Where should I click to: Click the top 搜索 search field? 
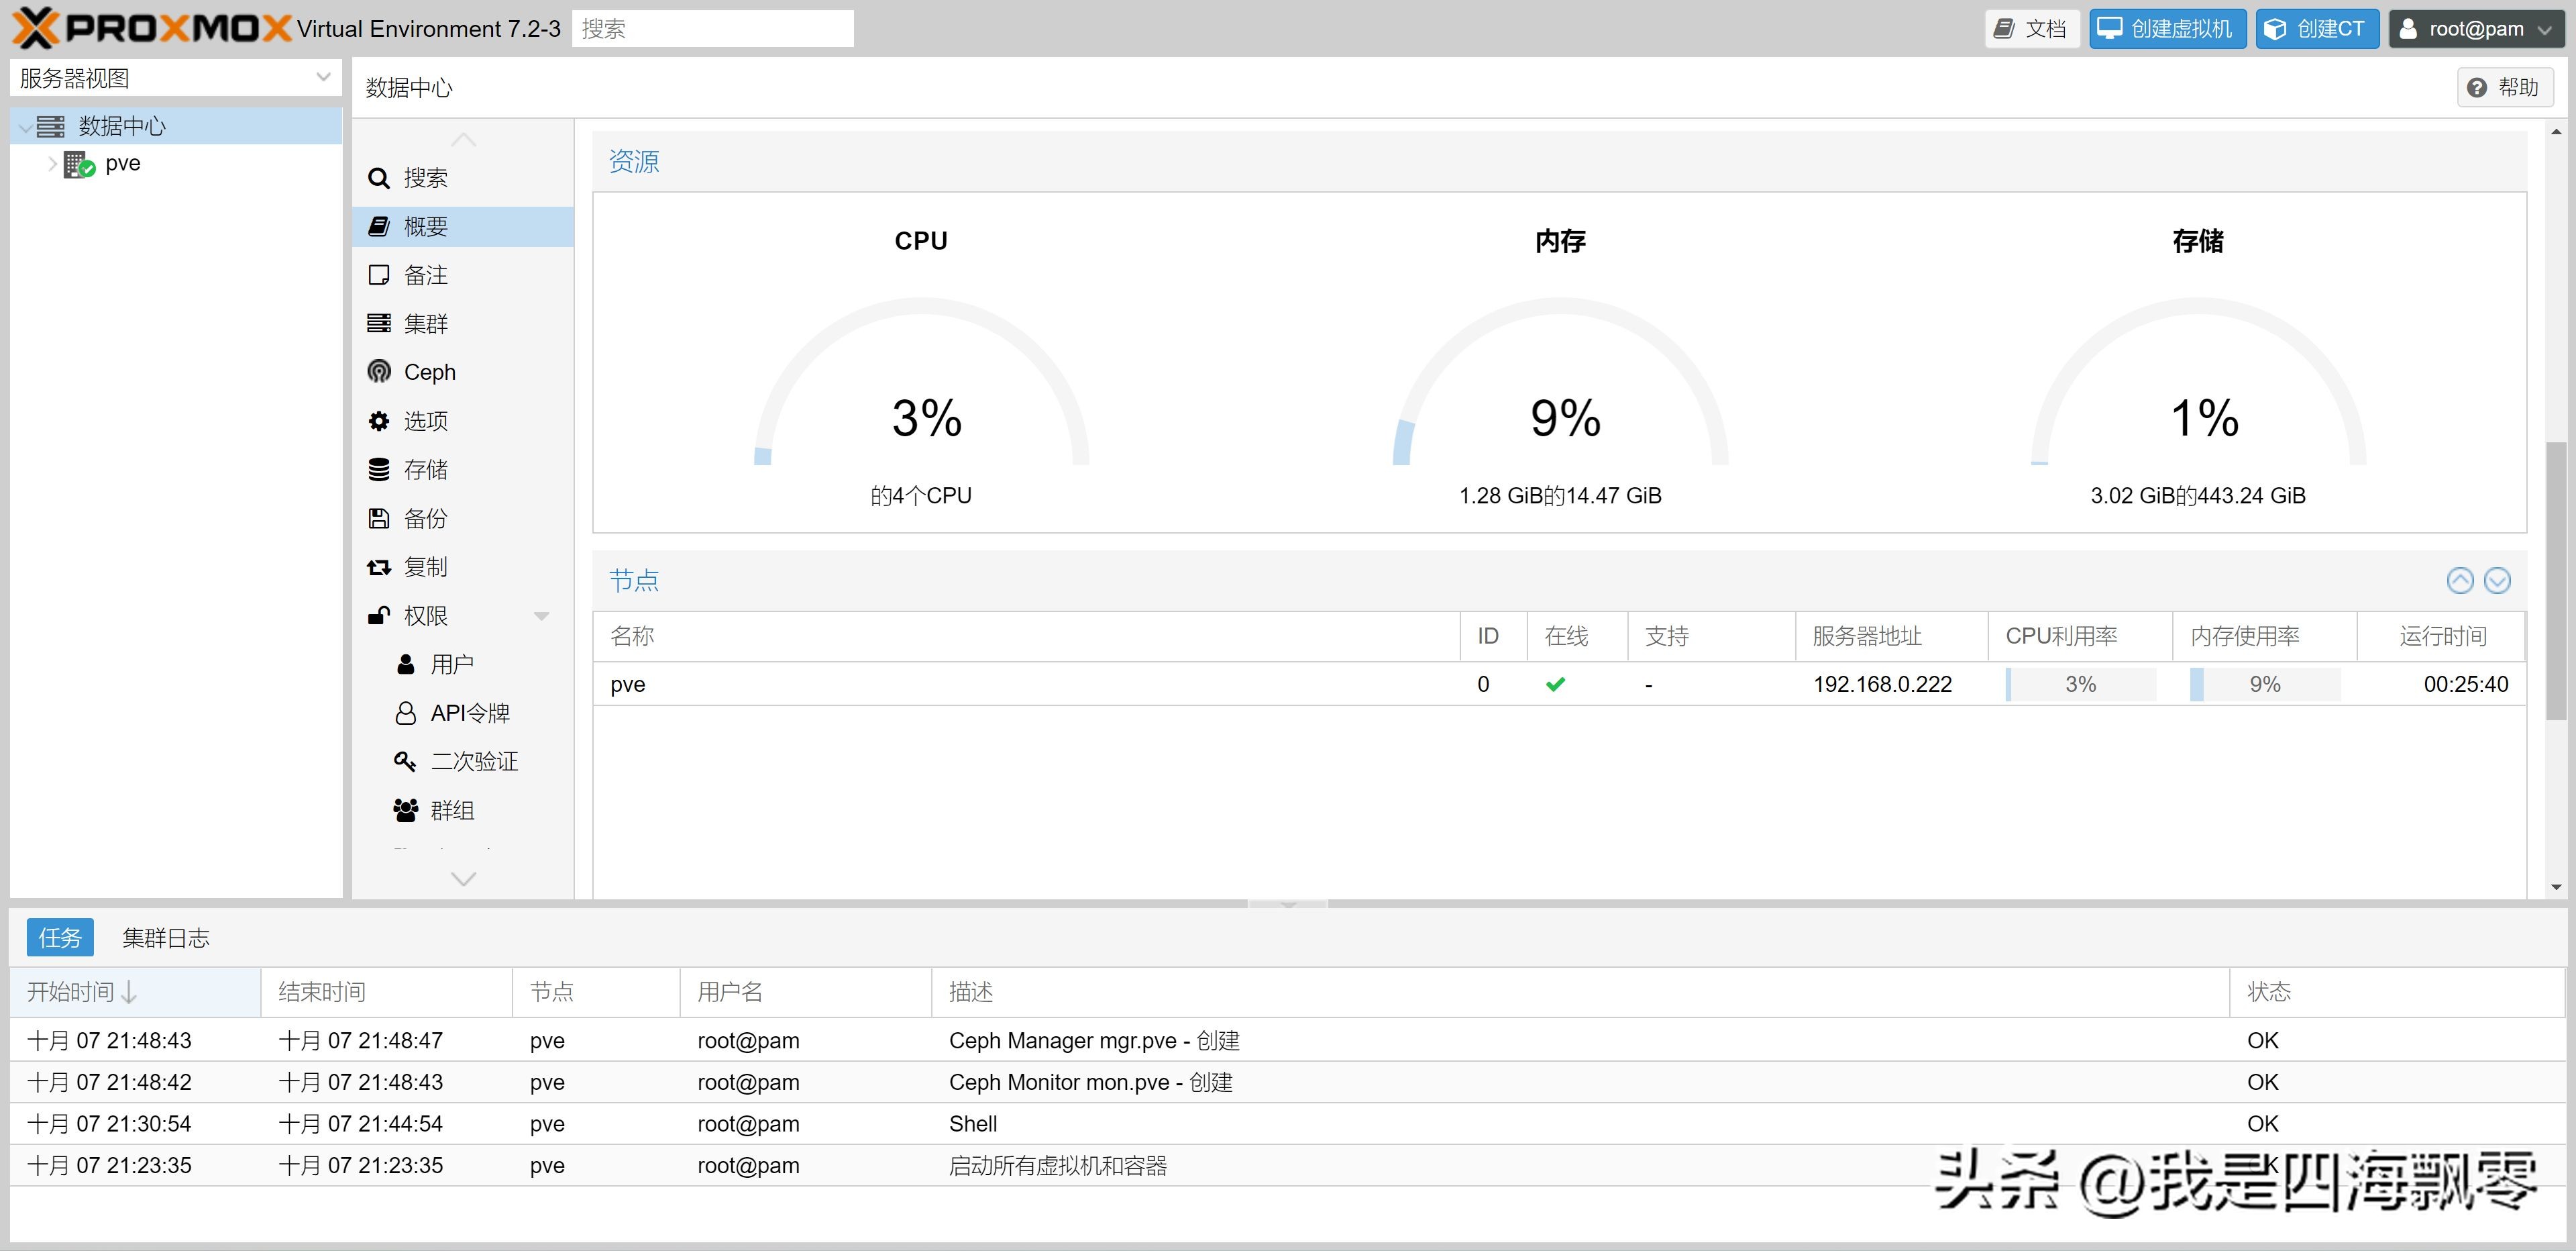click(712, 28)
